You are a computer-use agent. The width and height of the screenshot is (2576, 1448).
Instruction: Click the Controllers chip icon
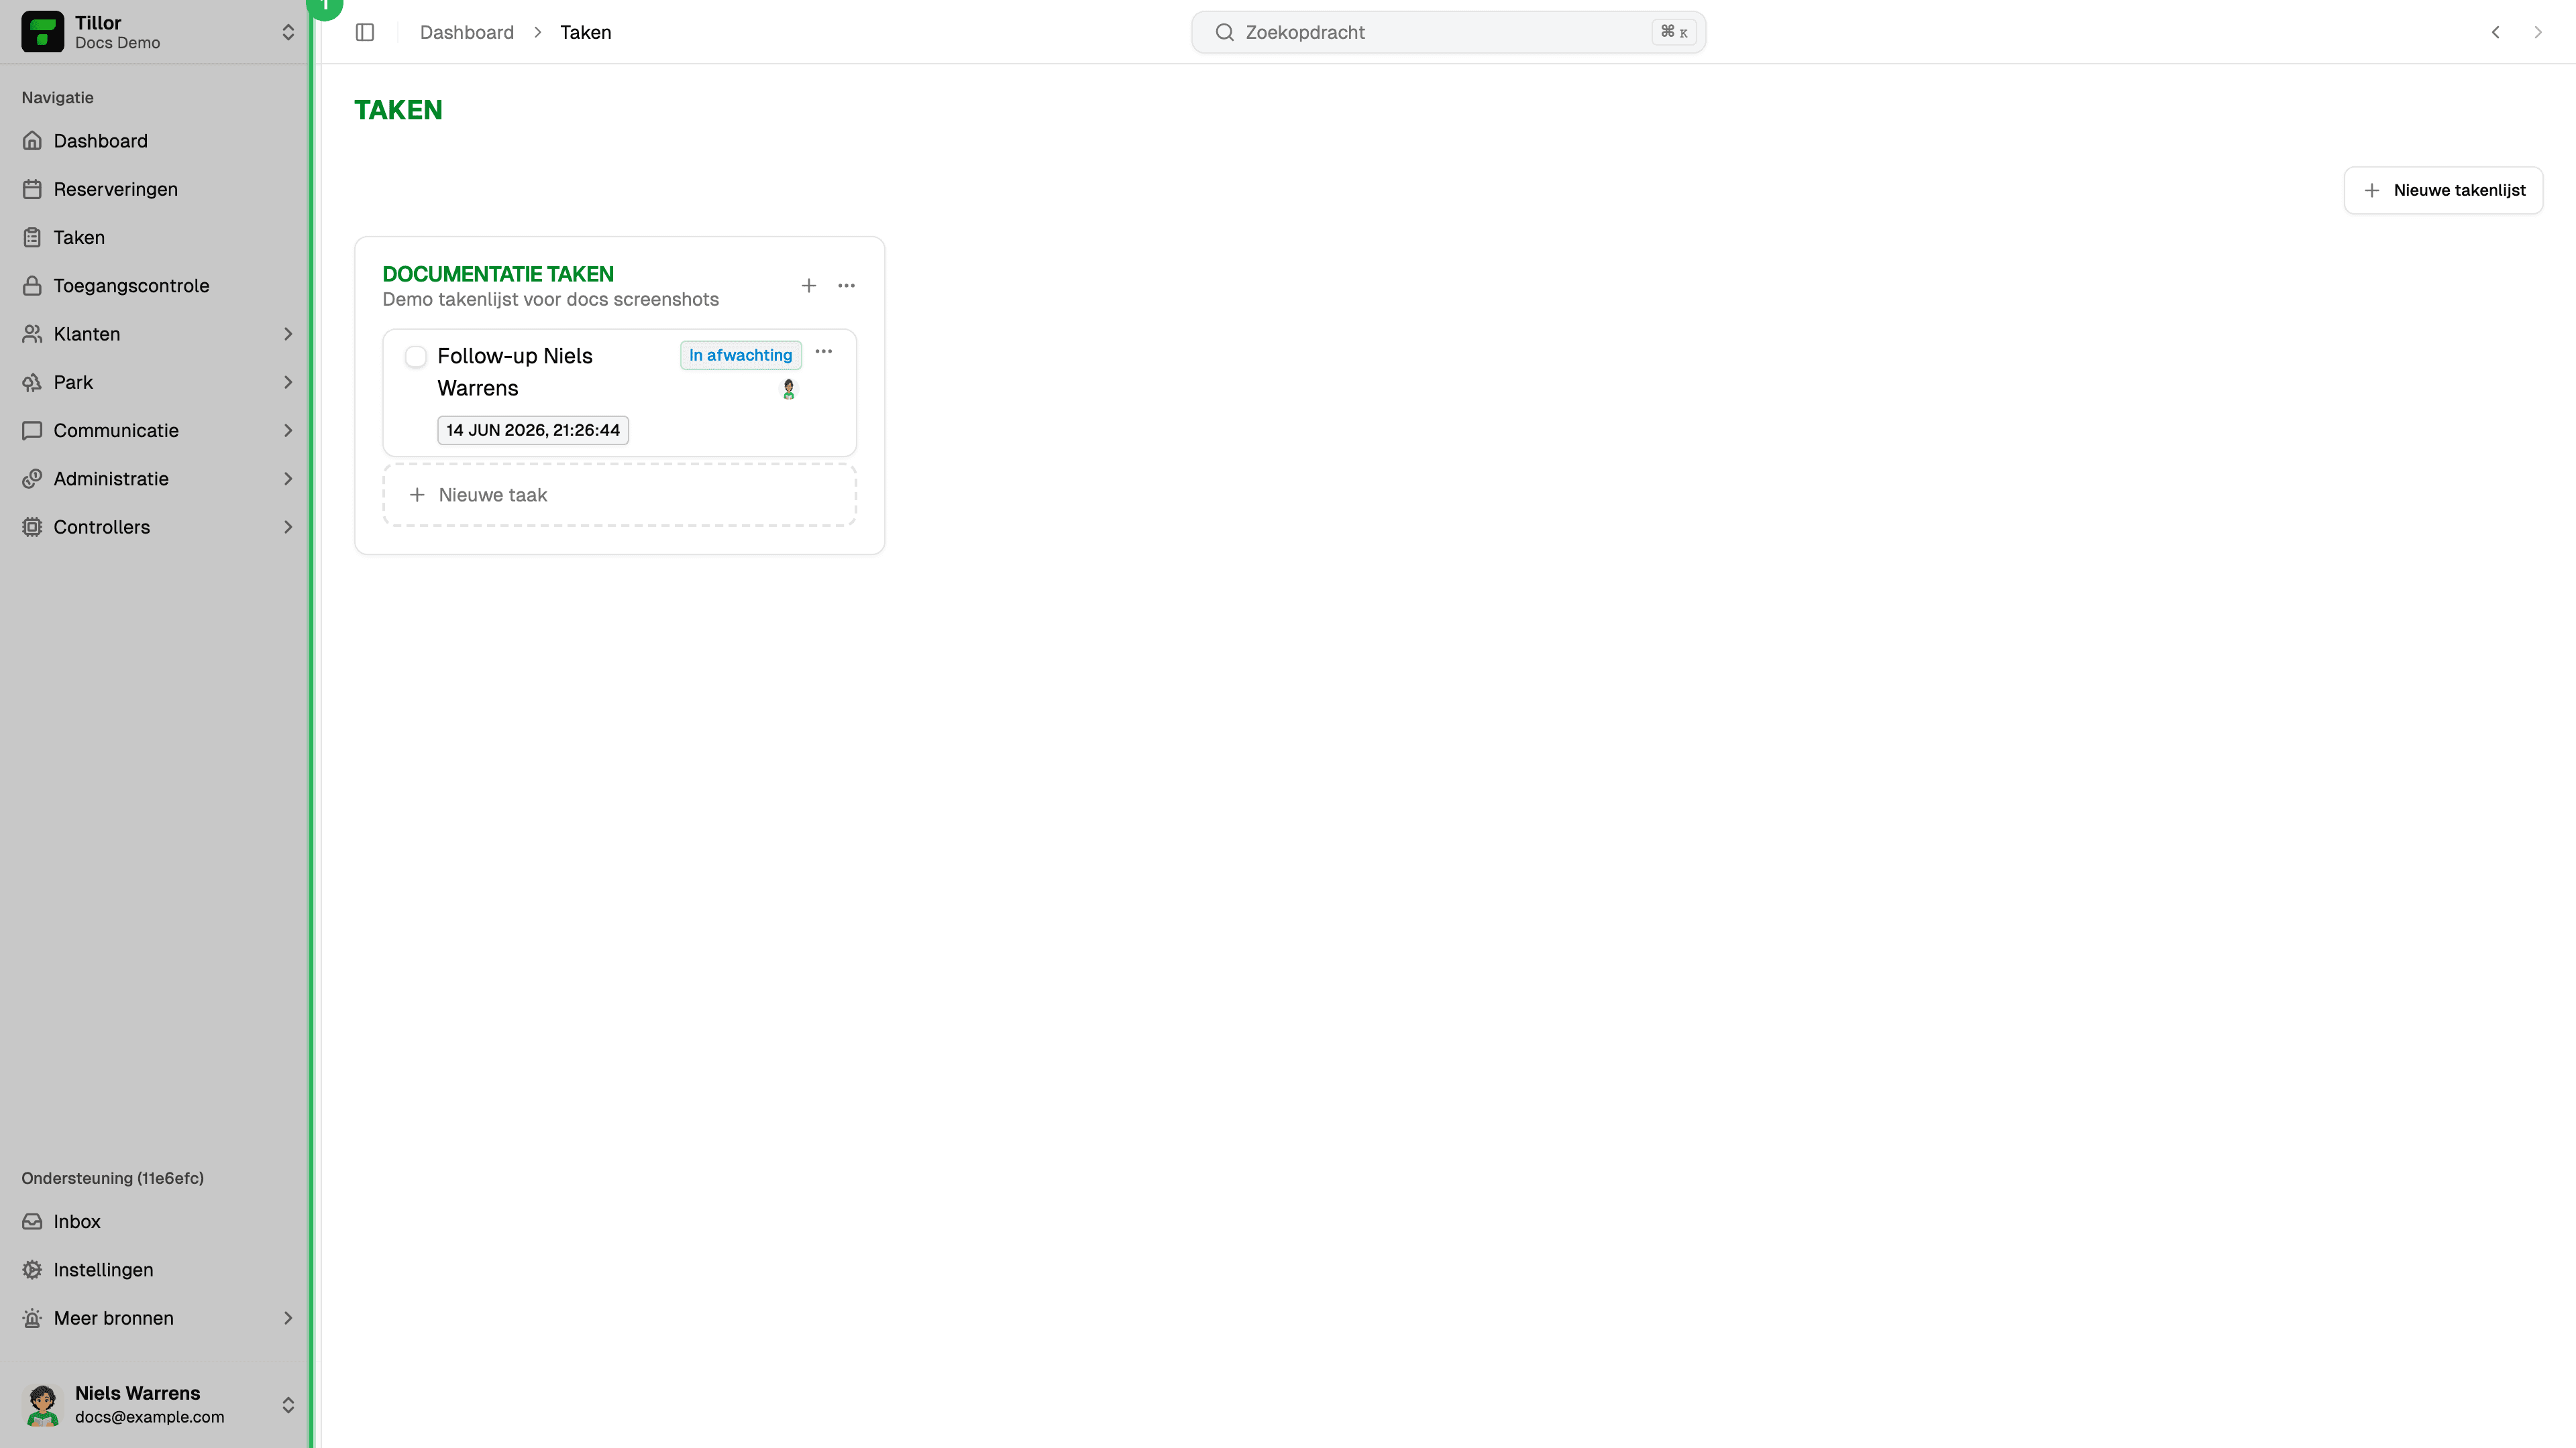pyautogui.click(x=32, y=527)
